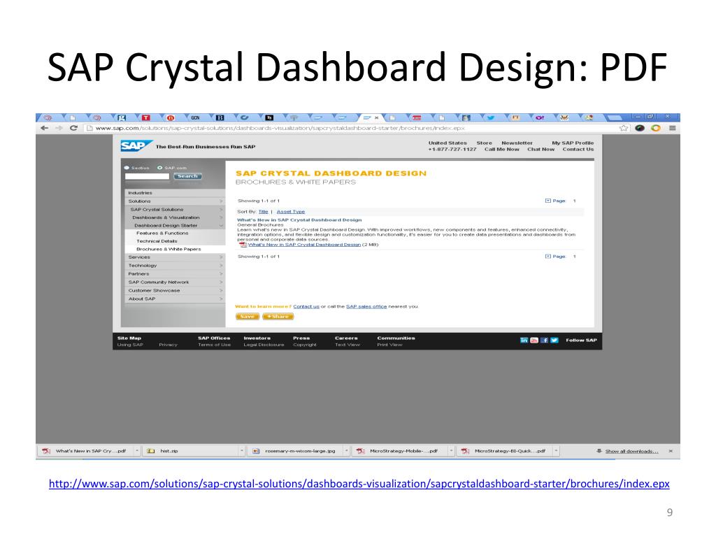Screen dimensions: 716x537
Task: Click the Contact us link
Action: pyautogui.click(x=306, y=306)
